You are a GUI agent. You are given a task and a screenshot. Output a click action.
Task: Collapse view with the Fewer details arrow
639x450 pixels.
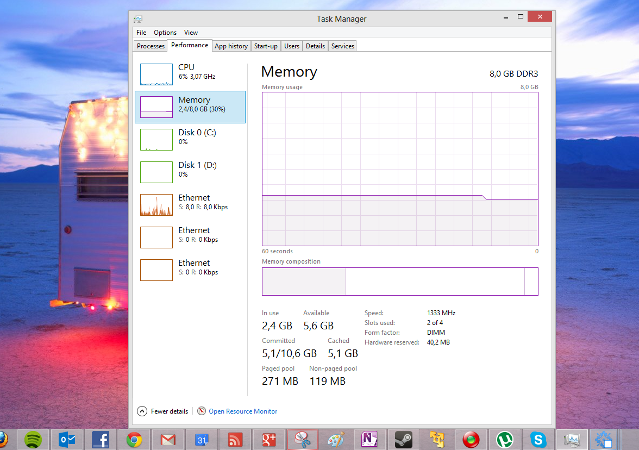[x=142, y=411]
